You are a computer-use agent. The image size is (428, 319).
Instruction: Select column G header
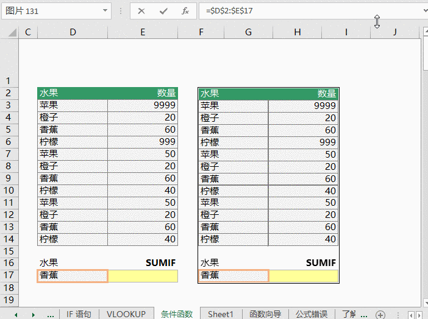click(248, 32)
